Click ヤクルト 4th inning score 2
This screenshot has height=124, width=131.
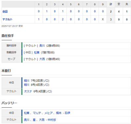63,19
